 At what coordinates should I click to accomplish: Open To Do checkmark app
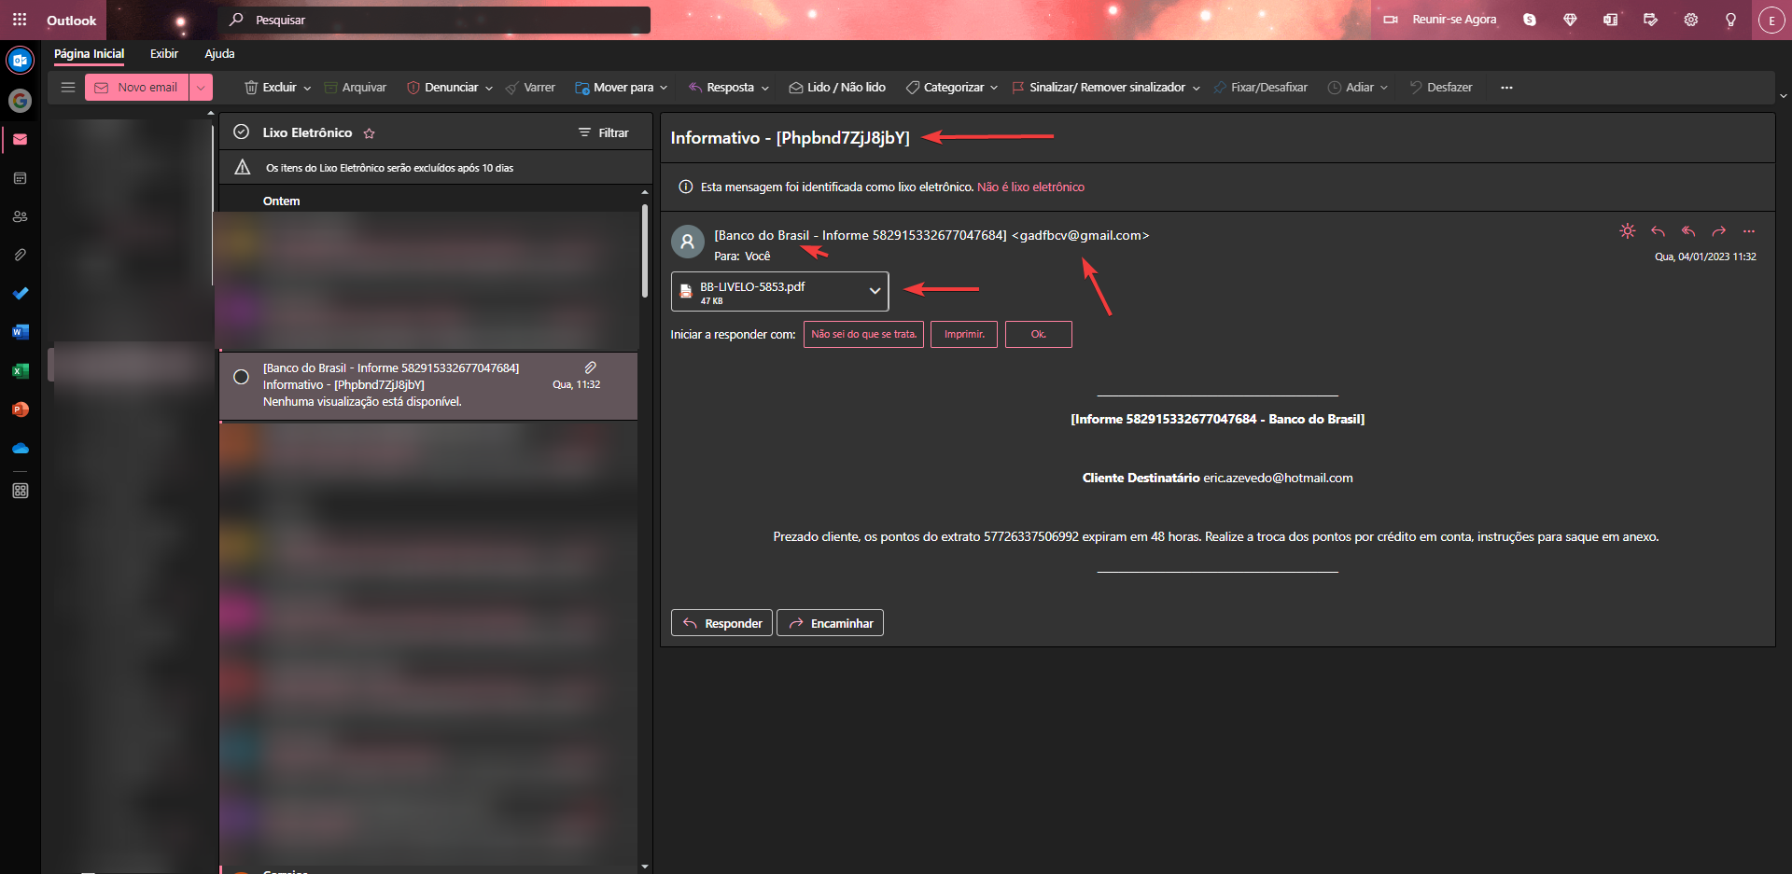pyautogui.click(x=20, y=293)
